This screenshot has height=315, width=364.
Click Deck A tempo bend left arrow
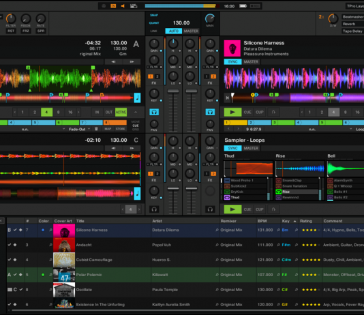click(x=113, y=62)
